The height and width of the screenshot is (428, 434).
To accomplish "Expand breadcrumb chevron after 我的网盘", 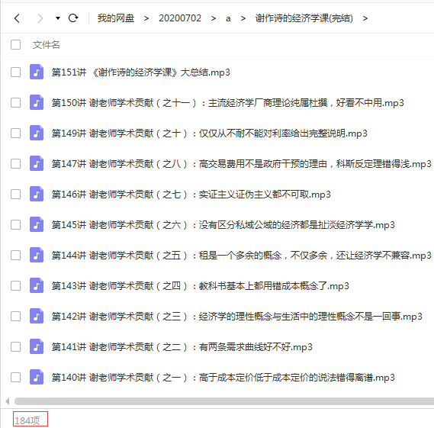I will pyautogui.click(x=146, y=18).
